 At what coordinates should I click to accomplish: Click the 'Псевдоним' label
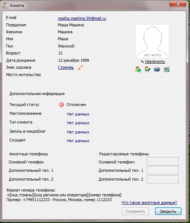tap(16, 25)
